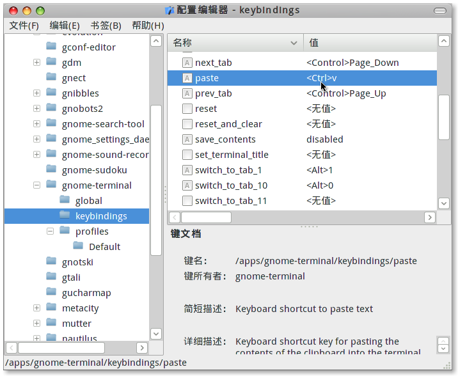
Task: Open the 文件(F) menu
Action: coord(24,26)
